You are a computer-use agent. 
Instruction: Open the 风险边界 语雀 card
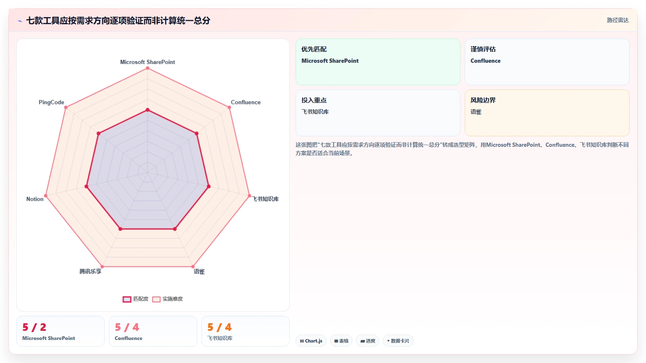click(x=547, y=113)
